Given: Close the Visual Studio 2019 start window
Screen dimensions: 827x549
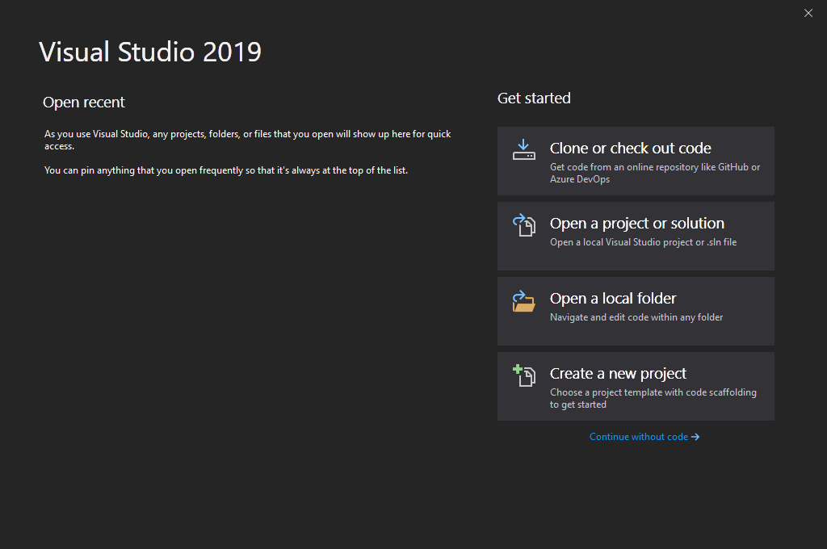Looking at the screenshot, I should (x=808, y=13).
